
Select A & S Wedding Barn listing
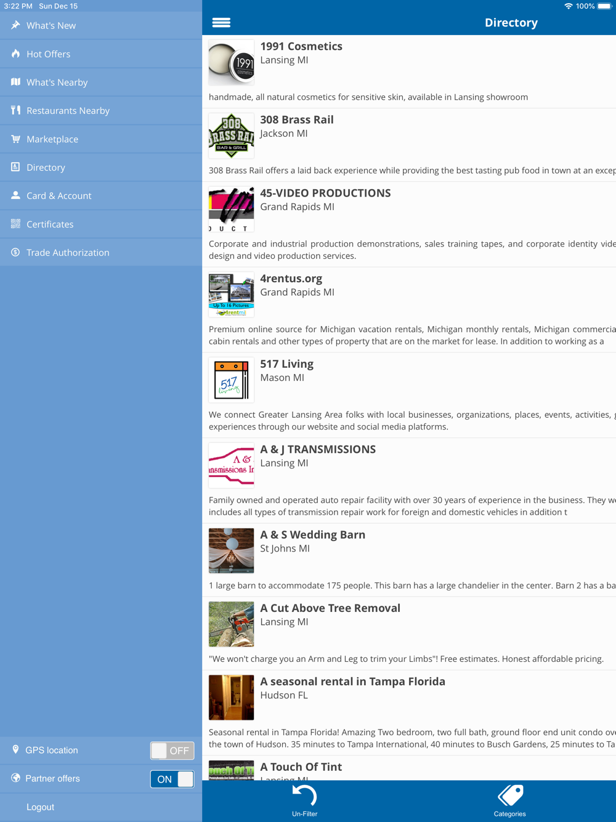coord(409,560)
